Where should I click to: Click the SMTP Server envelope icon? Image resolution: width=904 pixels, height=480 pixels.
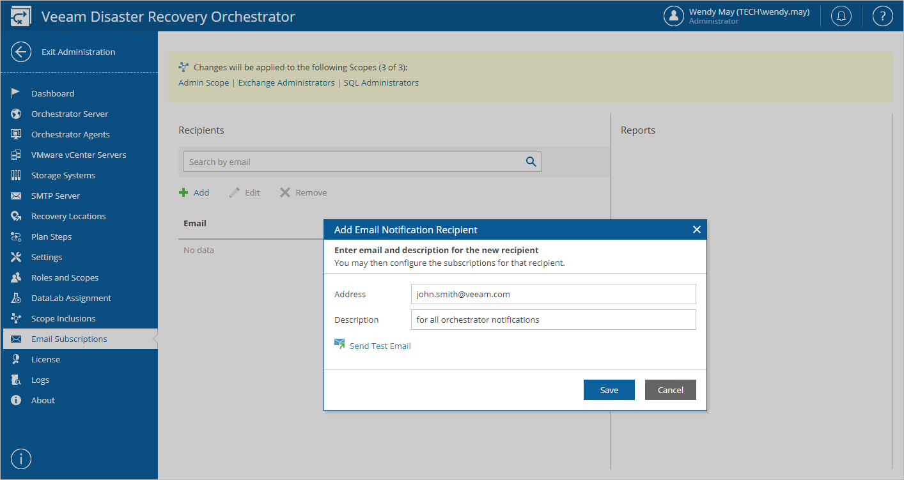(x=17, y=196)
